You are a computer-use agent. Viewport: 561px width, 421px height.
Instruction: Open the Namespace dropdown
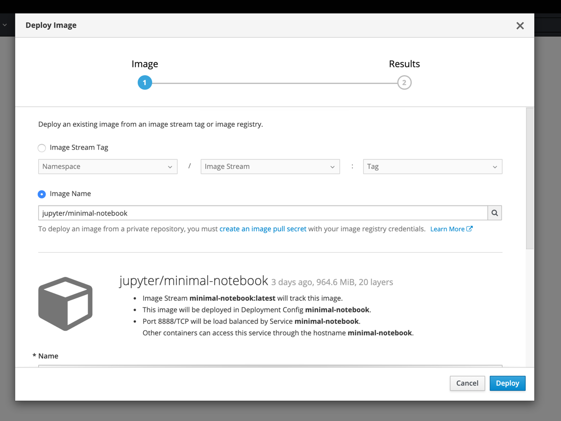(x=108, y=166)
